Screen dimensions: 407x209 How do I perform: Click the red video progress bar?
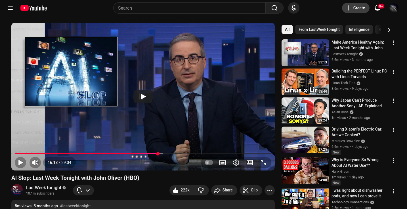click(85, 154)
